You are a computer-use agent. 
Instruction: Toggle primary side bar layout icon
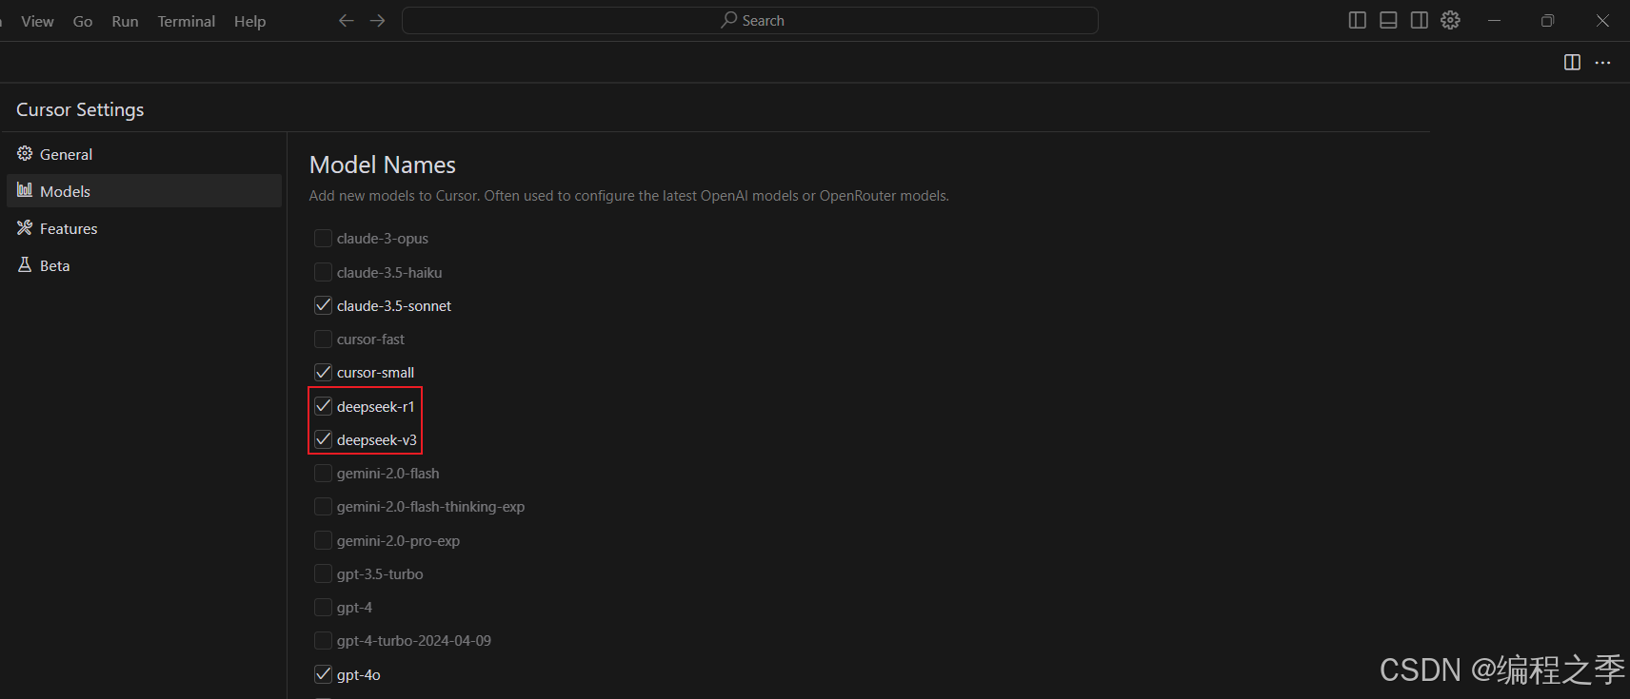click(1358, 20)
